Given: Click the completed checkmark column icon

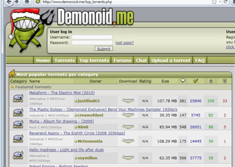Looking at the screenshot, I should pyautogui.click(x=196, y=81).
